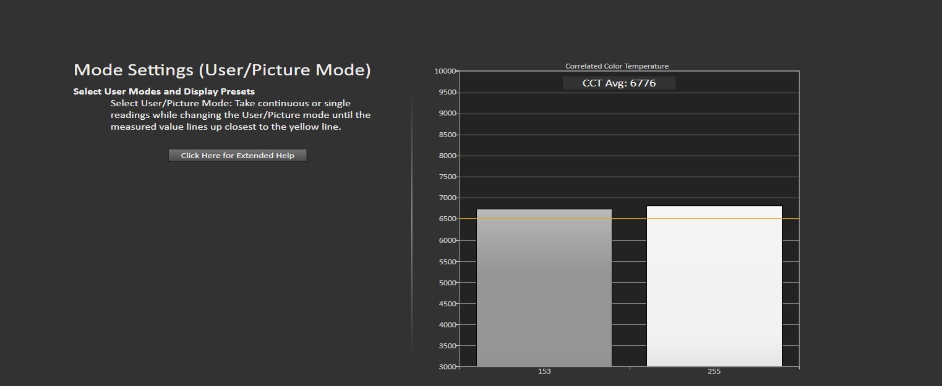Click the Mode Settings (User/Picture Mode) heading
Screen dimensions: 942x386
coord(222,70)
